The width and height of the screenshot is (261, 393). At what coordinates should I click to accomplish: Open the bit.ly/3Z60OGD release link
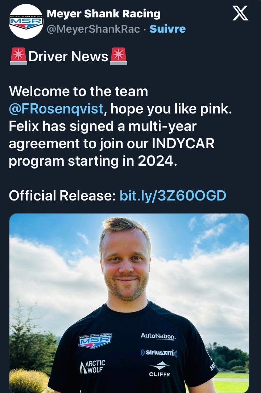pos(173,196)
